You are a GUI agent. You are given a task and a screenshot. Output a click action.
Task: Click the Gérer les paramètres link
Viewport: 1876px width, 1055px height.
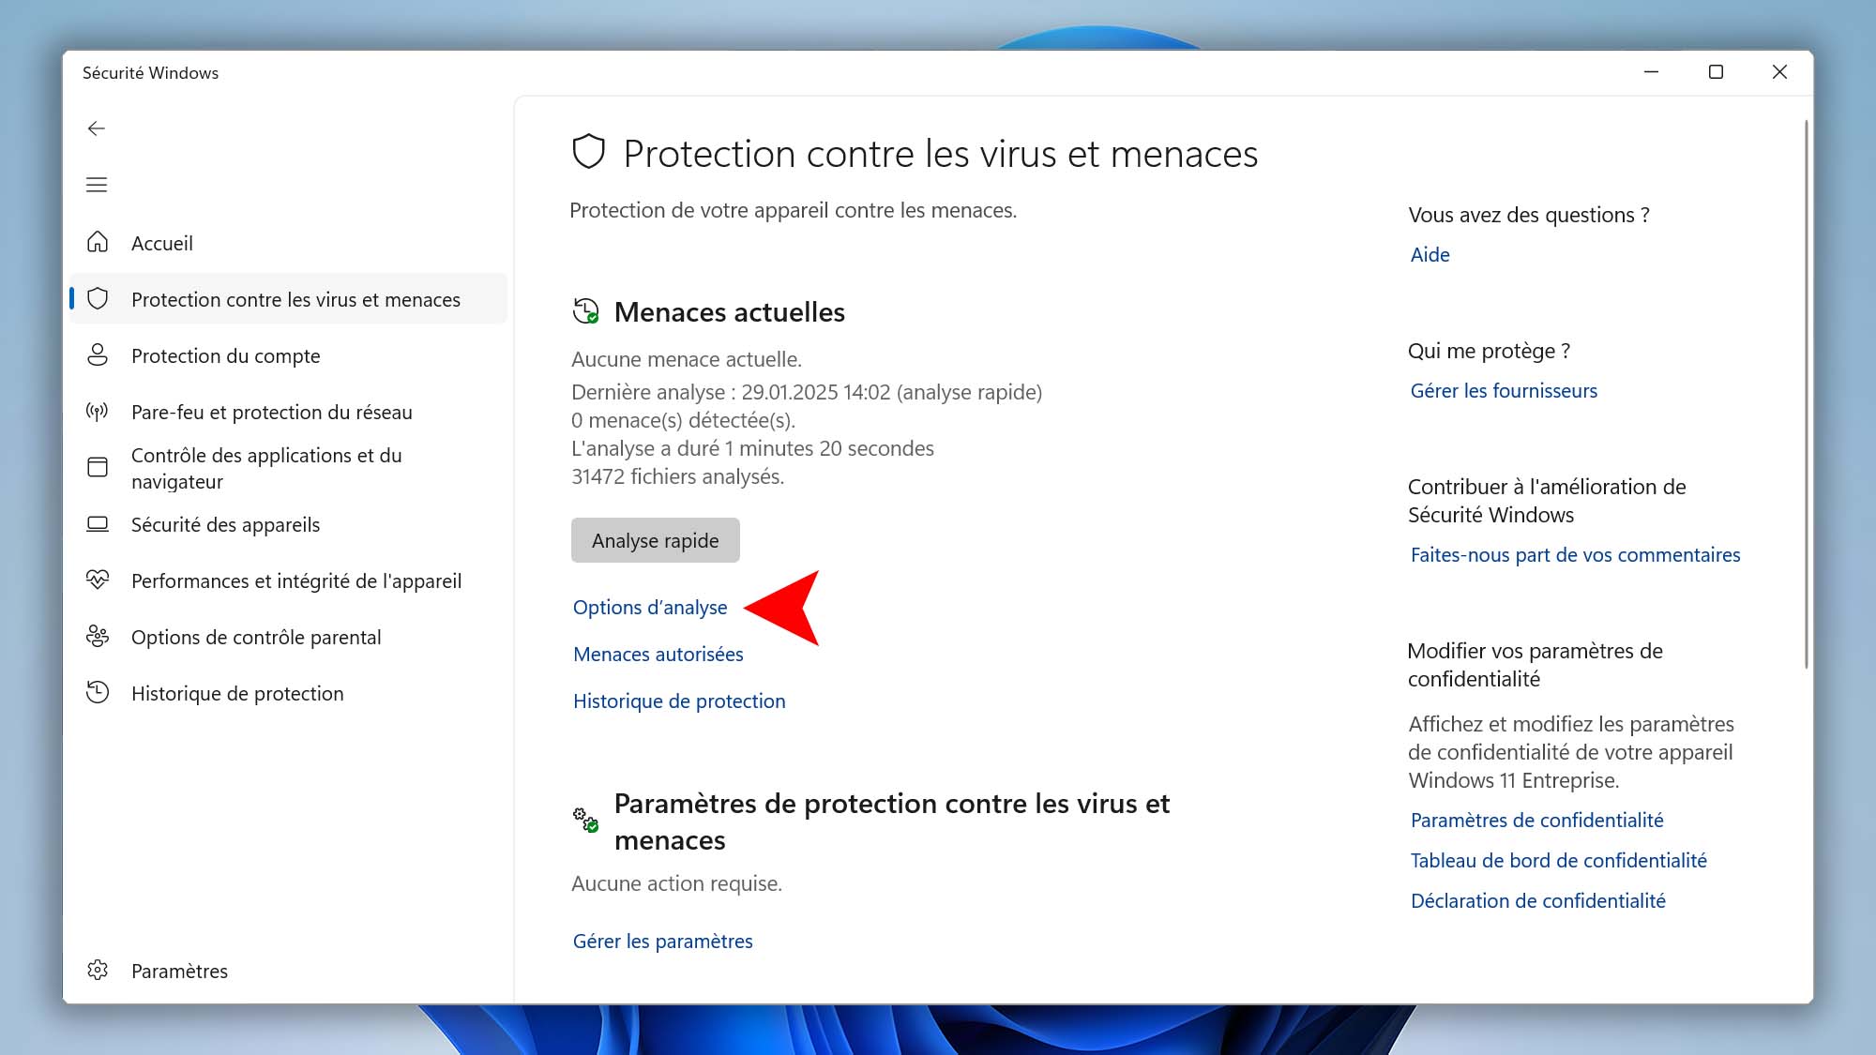(663, 941)
